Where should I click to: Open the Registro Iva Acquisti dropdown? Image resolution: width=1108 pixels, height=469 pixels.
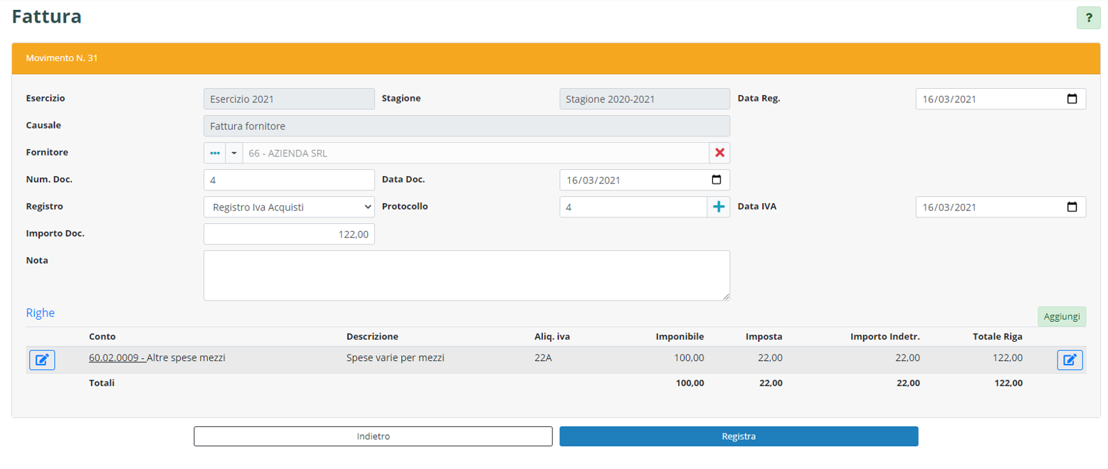pos(289,207)
